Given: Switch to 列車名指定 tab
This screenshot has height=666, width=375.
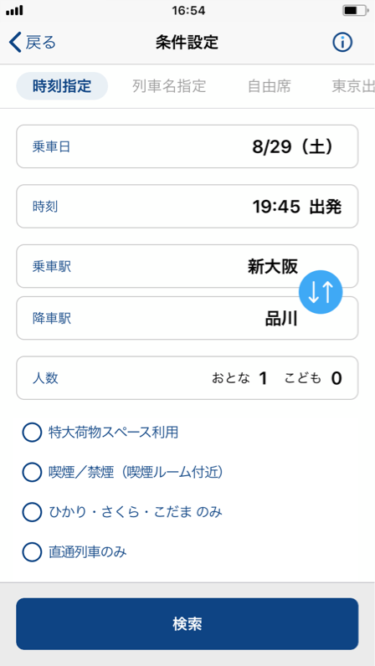Looking at the screenshot, I should click(169, 86).
